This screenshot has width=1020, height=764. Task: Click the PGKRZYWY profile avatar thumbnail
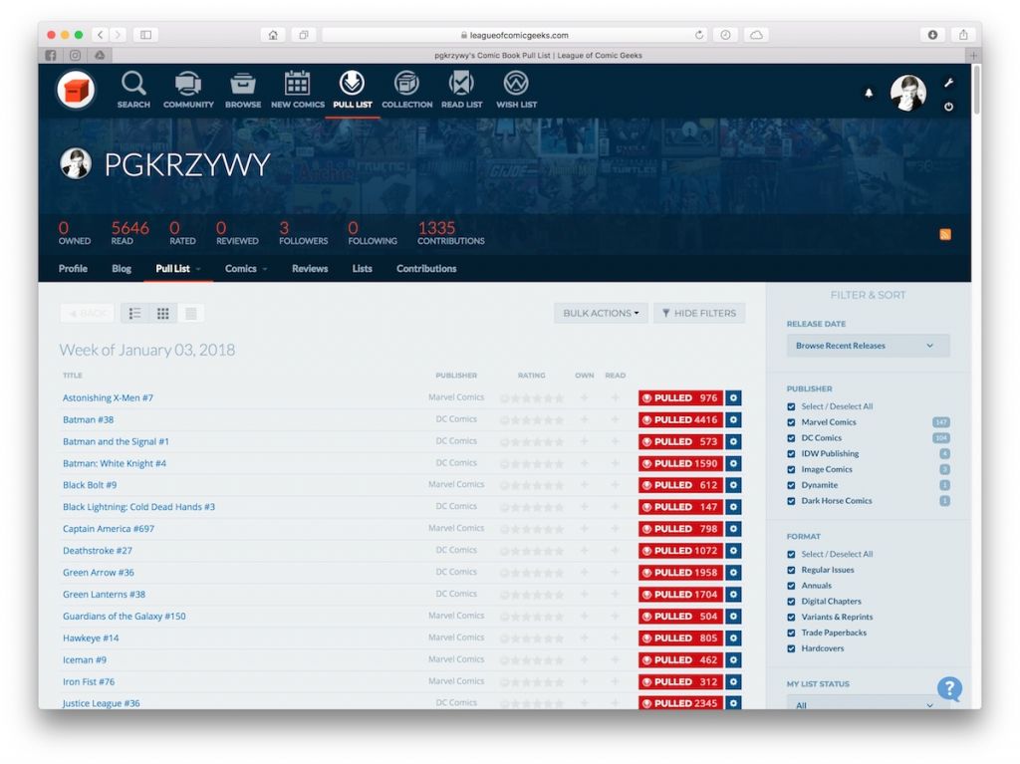pos(76,163)
